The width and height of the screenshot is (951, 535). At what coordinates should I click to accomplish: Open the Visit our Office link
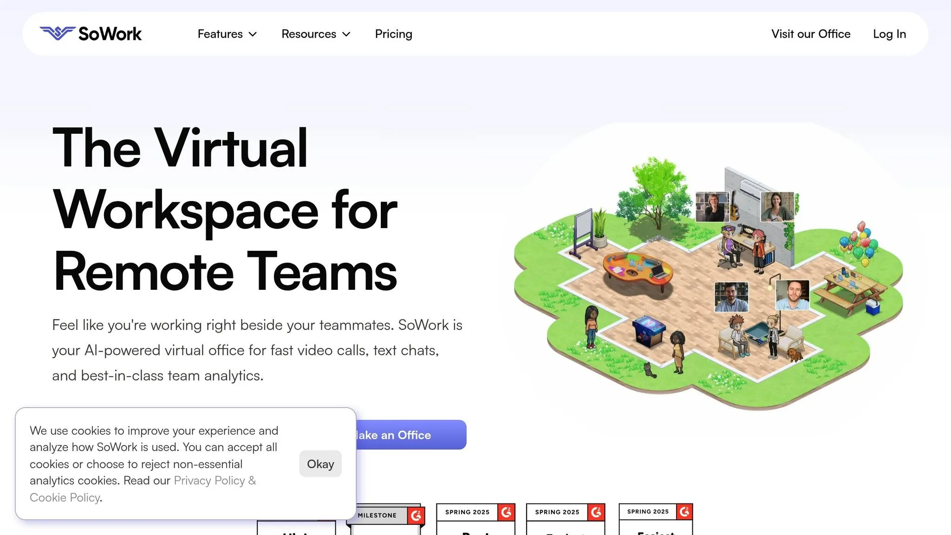coord(810,34)
